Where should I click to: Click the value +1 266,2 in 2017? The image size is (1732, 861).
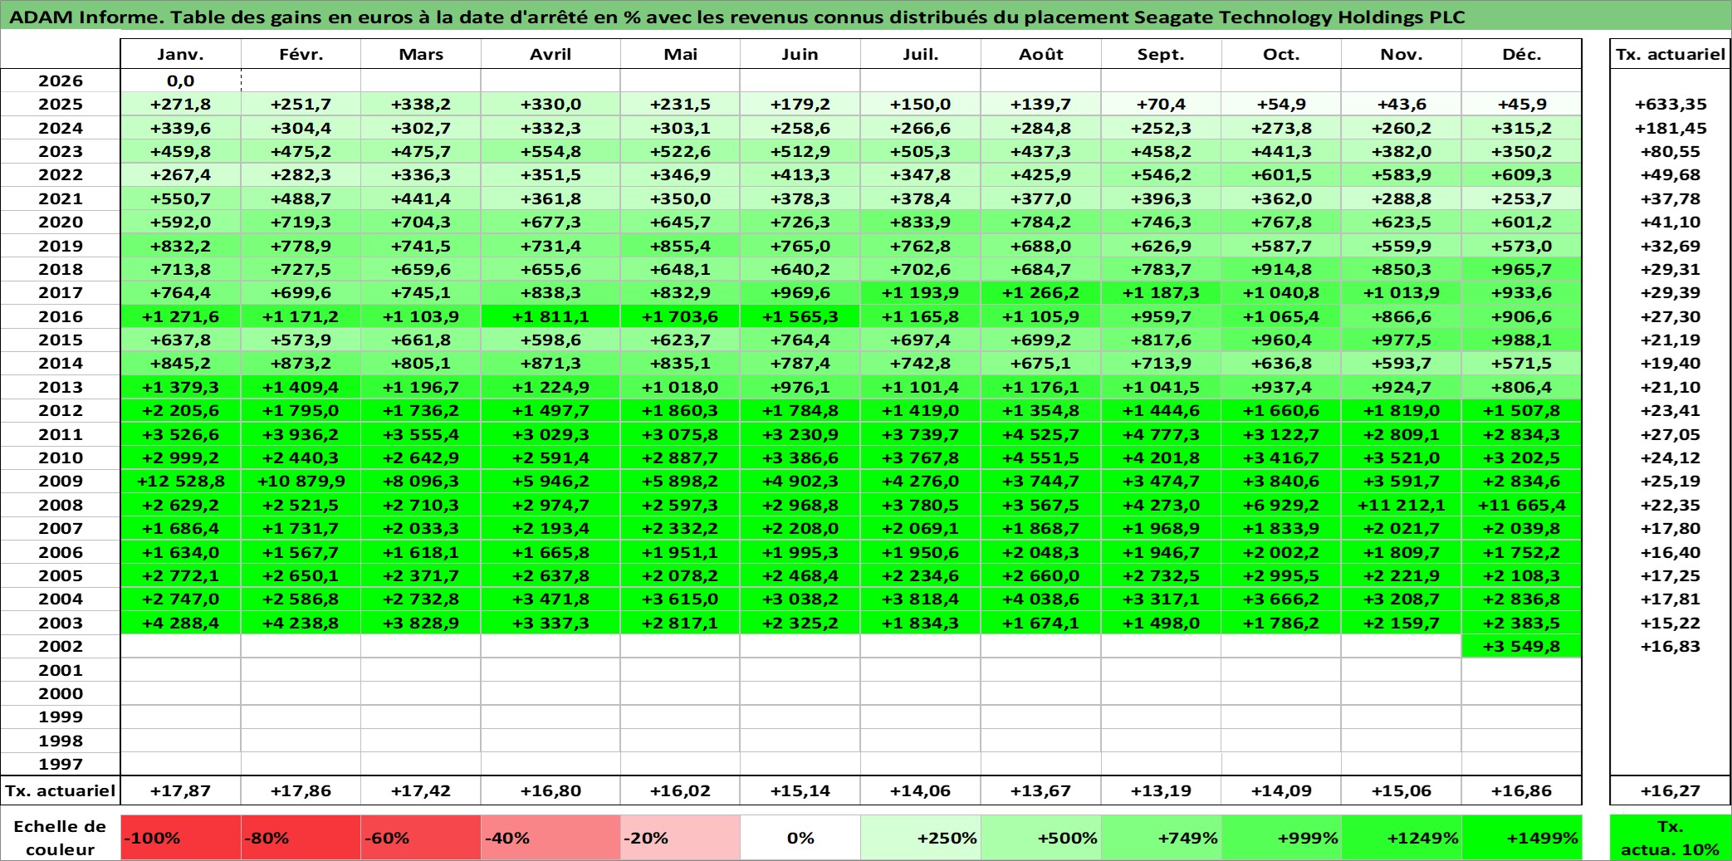click(x=1040, y=292)
